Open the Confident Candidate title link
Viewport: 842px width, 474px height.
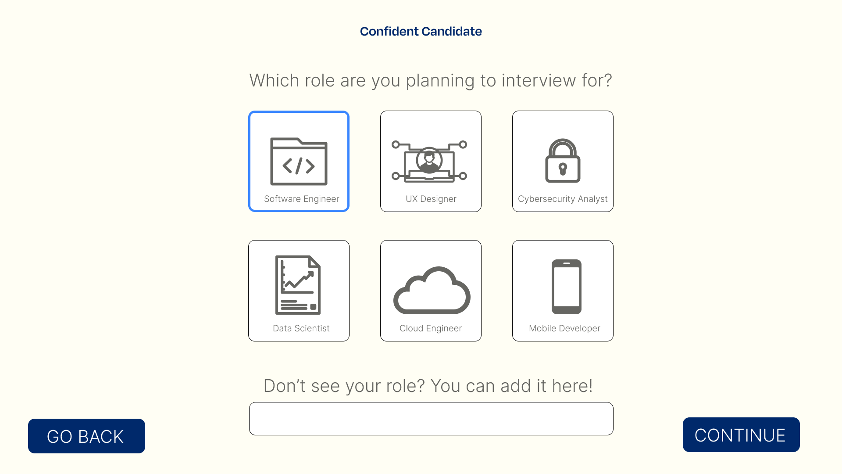(x=421, y=31)
